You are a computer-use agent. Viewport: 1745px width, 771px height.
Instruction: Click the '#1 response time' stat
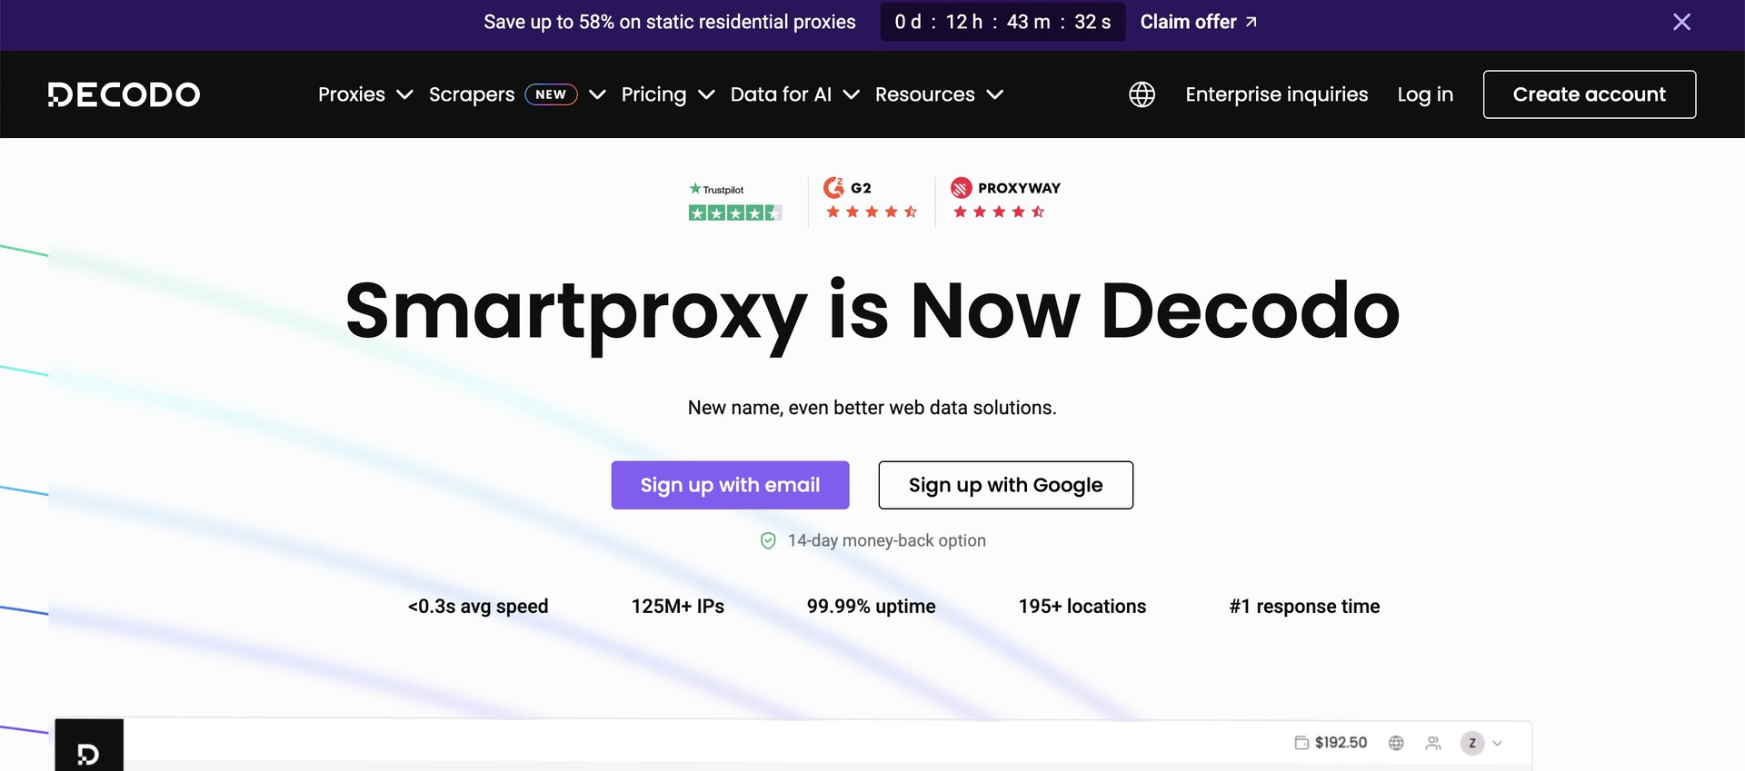[1304, 607]
